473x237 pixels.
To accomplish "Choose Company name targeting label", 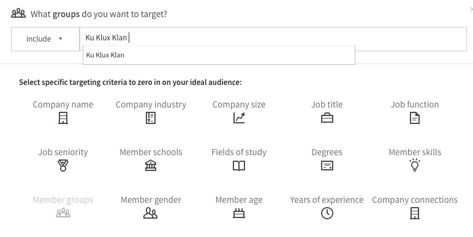I will click(x=63, y=104).
